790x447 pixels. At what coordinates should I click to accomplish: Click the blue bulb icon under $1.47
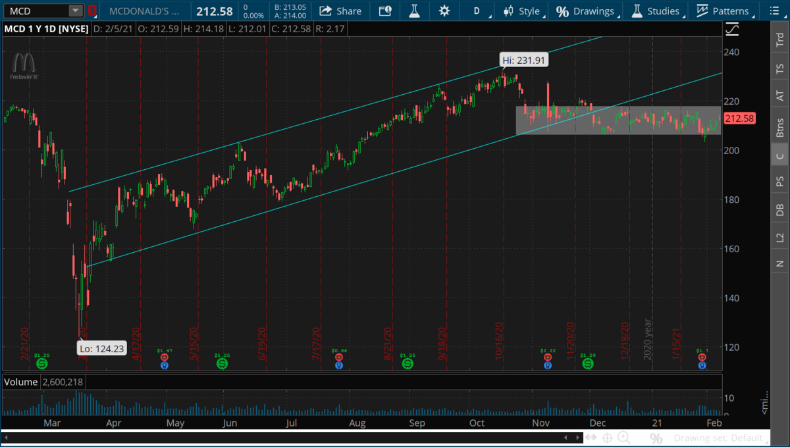pos(165,365)
